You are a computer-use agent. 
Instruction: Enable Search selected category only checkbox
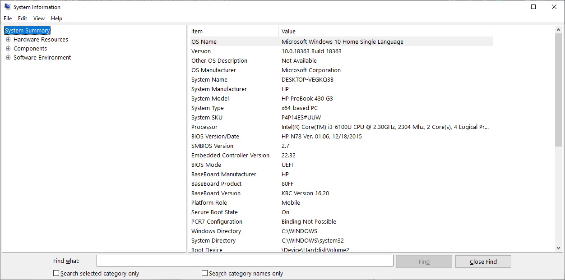(56, 273)
